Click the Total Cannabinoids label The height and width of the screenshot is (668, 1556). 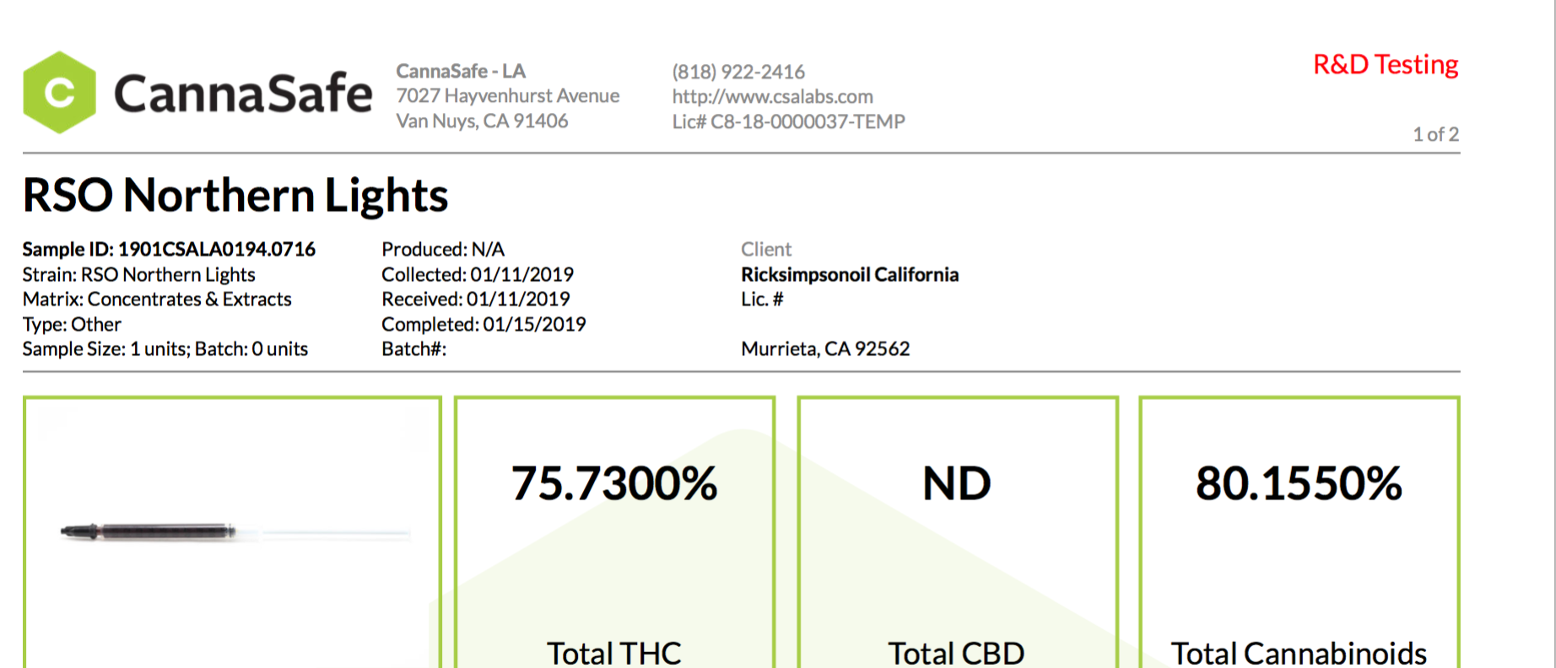click(1299, 653)
